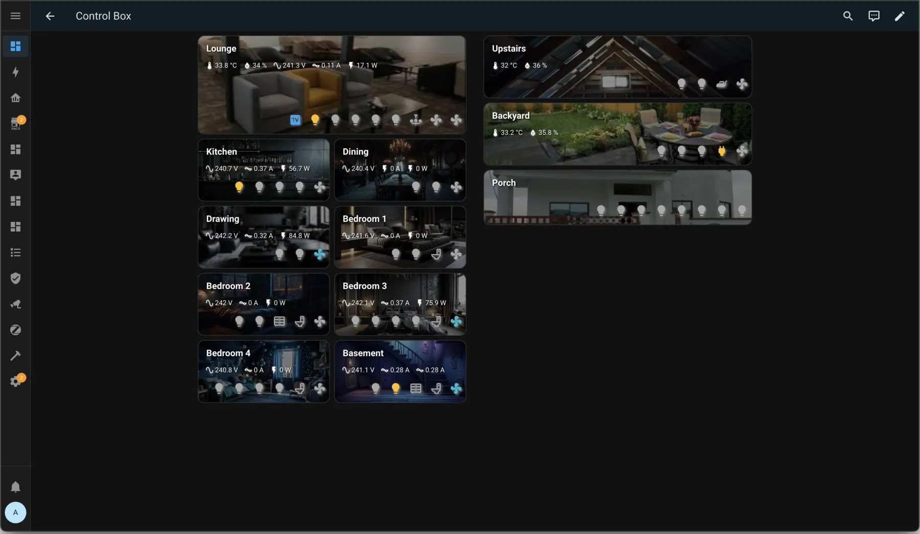920x534 pixels.
Task: Open the HACS sidebar icon
Action: [15, 124]
